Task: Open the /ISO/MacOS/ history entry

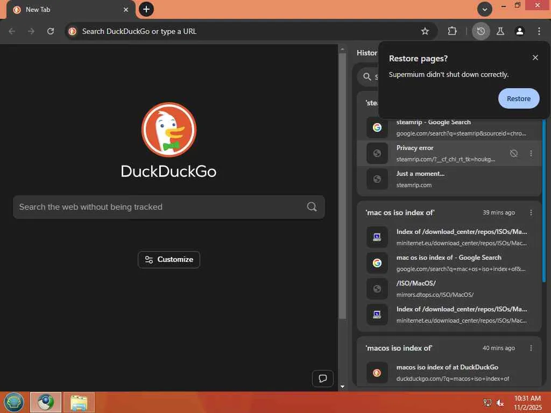Action: coord(449,289)
